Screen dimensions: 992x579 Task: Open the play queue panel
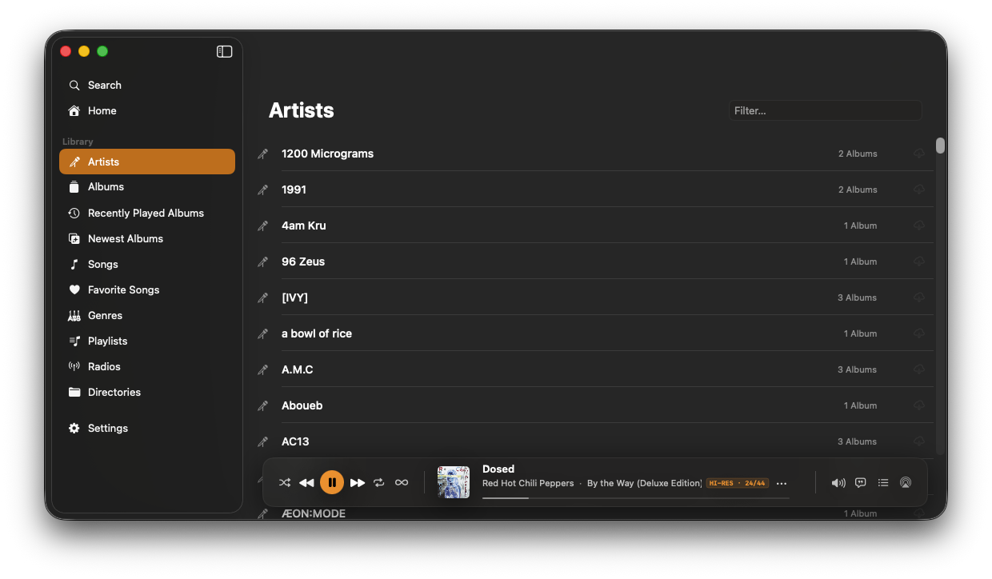[x=882, y=482]
